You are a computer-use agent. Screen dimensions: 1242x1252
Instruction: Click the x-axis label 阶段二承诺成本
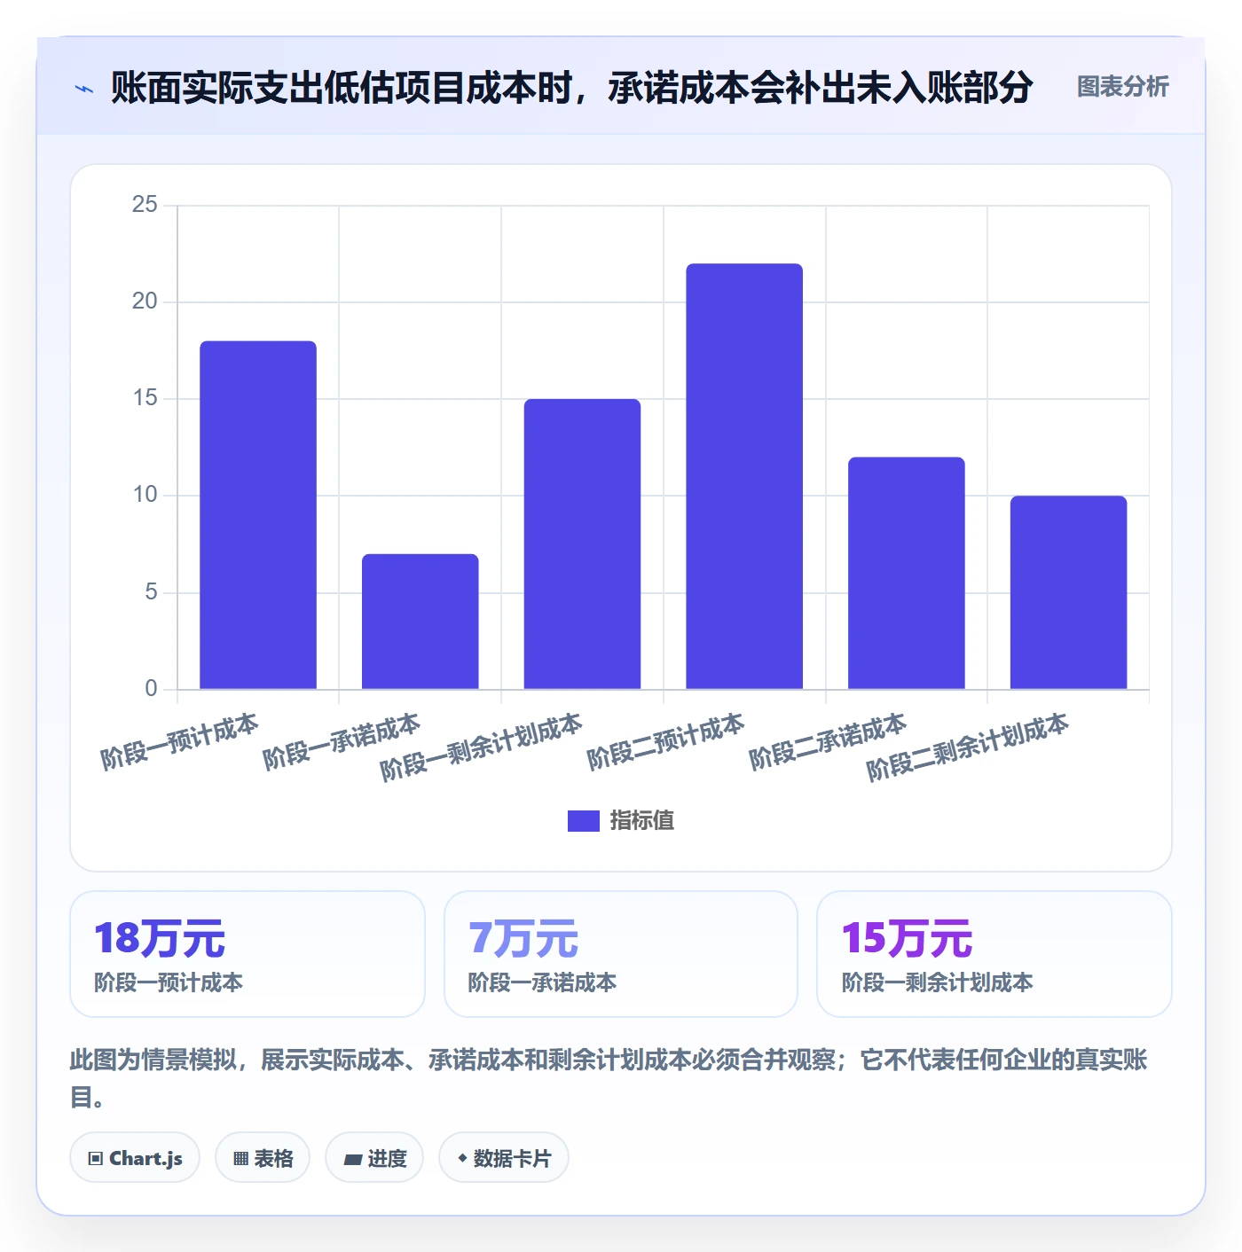828,741
